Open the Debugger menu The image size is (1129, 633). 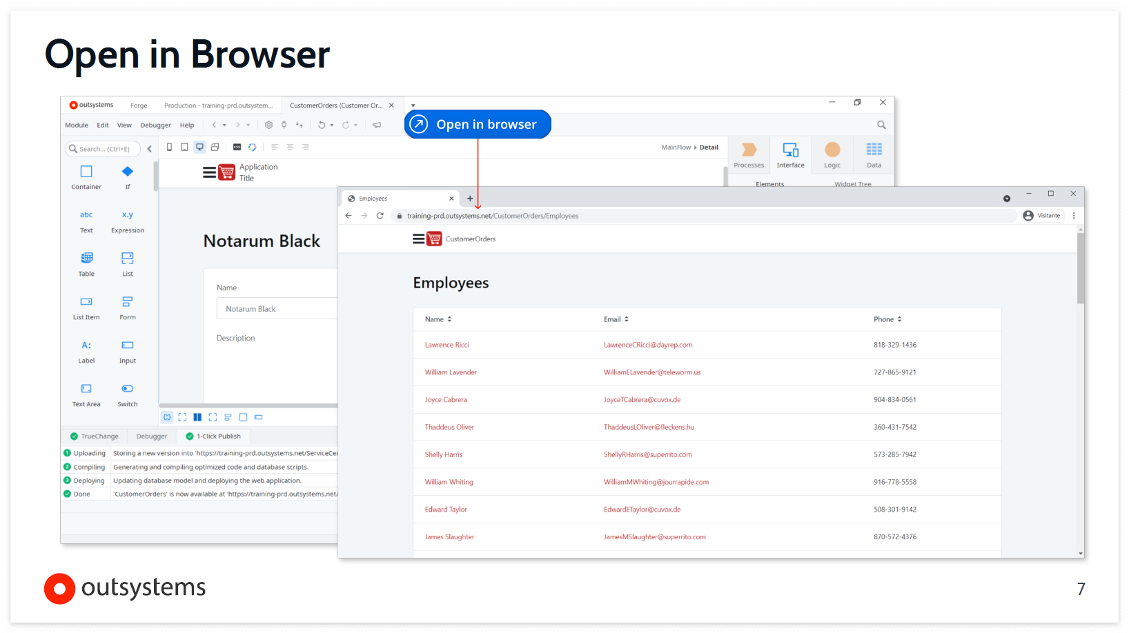pyautogui.click(x=155, y=125)
